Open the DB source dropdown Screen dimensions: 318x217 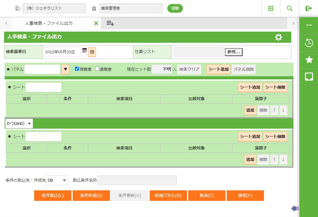pyautogui.click(x=57, y=180)
